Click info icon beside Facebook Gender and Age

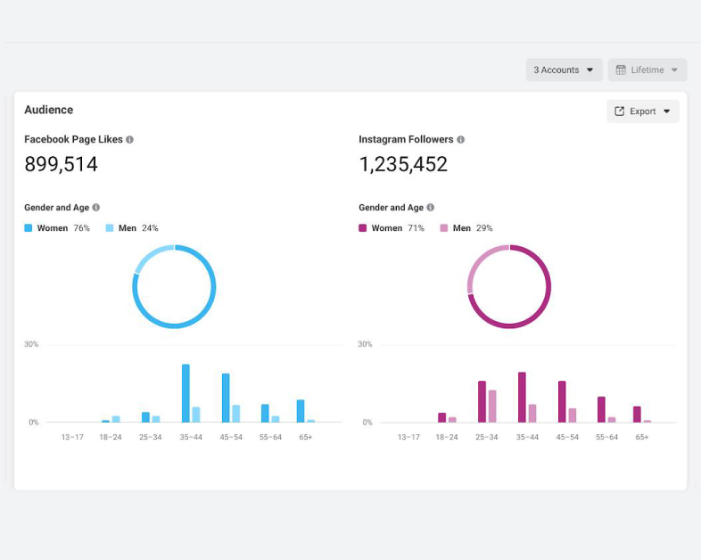point(96,208)
